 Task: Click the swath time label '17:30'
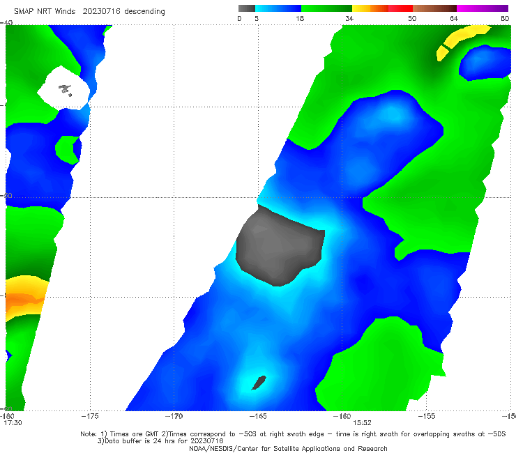coord(13,423)
